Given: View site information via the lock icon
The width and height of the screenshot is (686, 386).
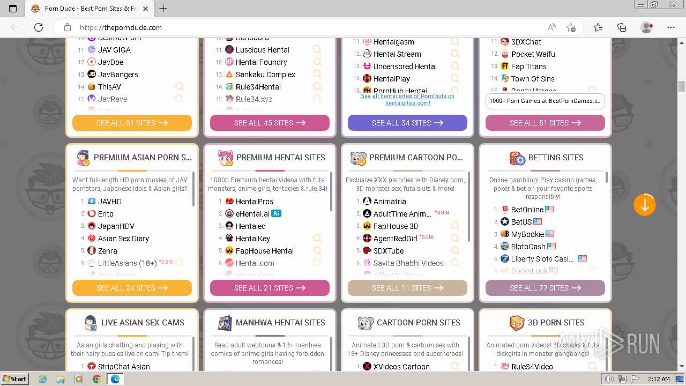Looking at the screenshot, I should 68,27.
